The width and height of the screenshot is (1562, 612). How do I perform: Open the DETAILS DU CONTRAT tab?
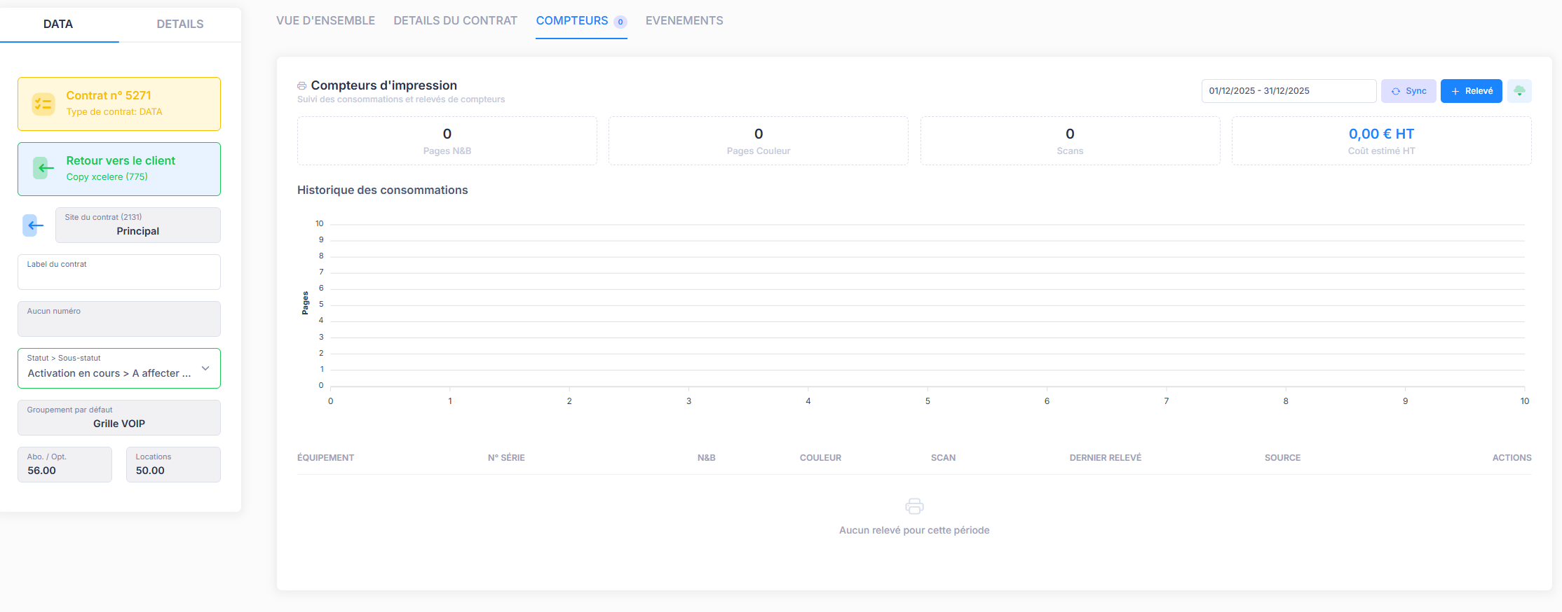pyautogui.click(x=456, y=21)
